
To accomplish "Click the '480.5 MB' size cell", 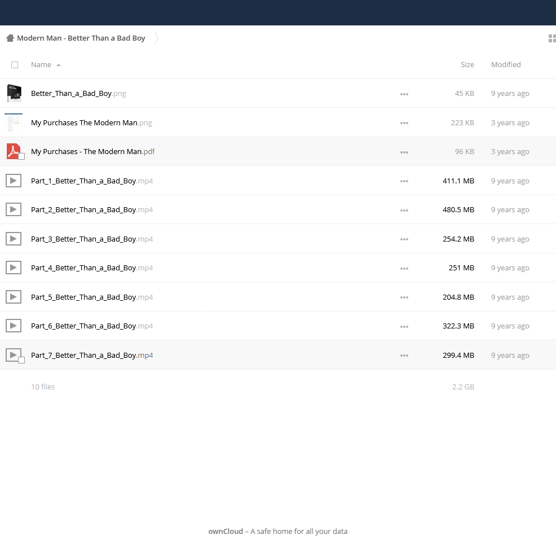I will 458,210.
